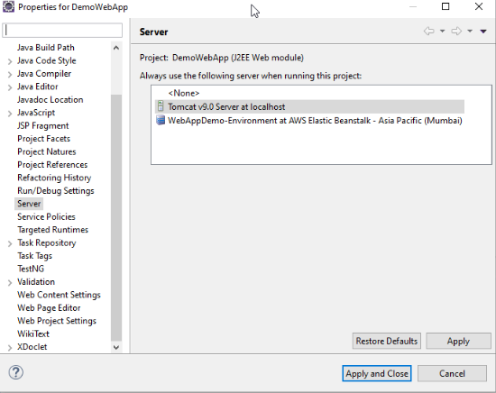The width and height of the screenshot is (496, 393).
Task: Click the tree scrollbar down arrow
Action: 116,347
